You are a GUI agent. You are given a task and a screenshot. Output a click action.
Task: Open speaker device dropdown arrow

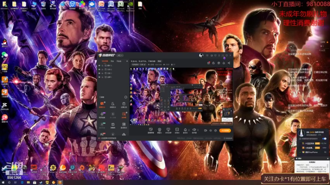point(198,130)
